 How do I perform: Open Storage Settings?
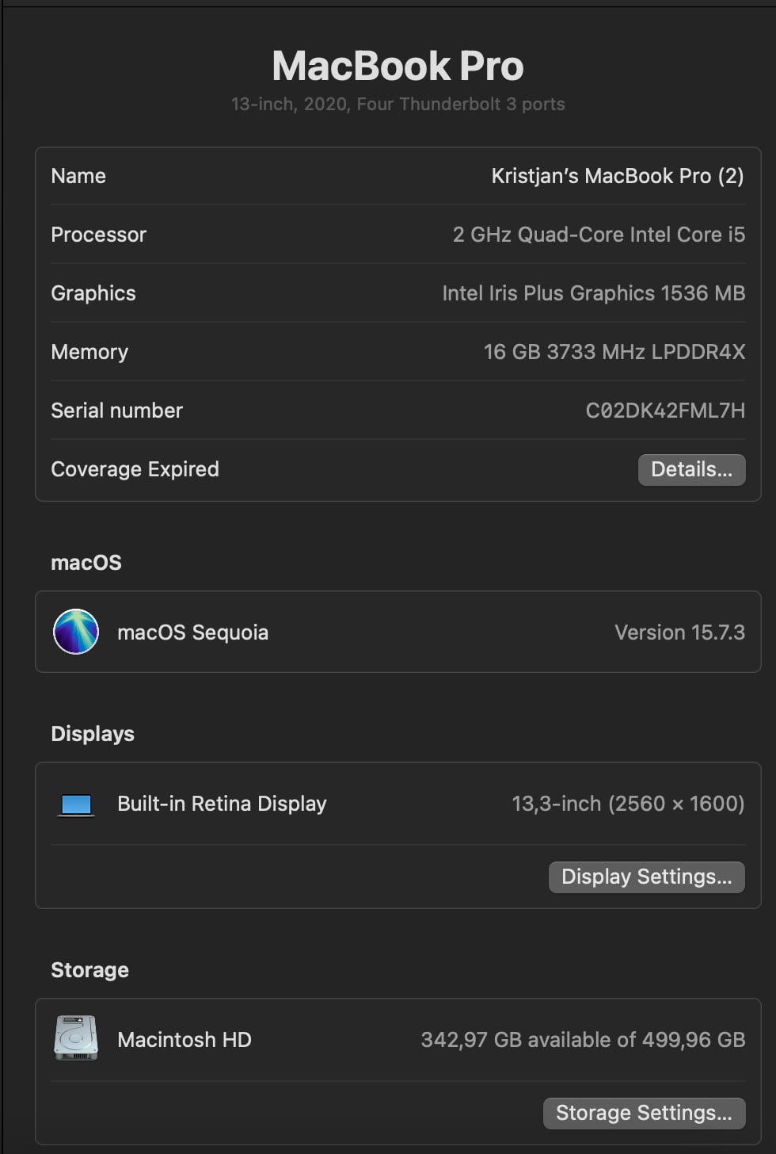tap(644, 1113)
